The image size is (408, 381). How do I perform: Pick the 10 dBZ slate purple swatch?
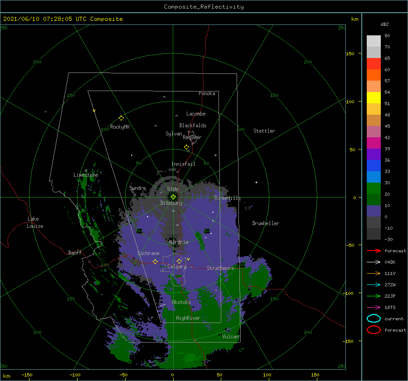tap(374, 211)
